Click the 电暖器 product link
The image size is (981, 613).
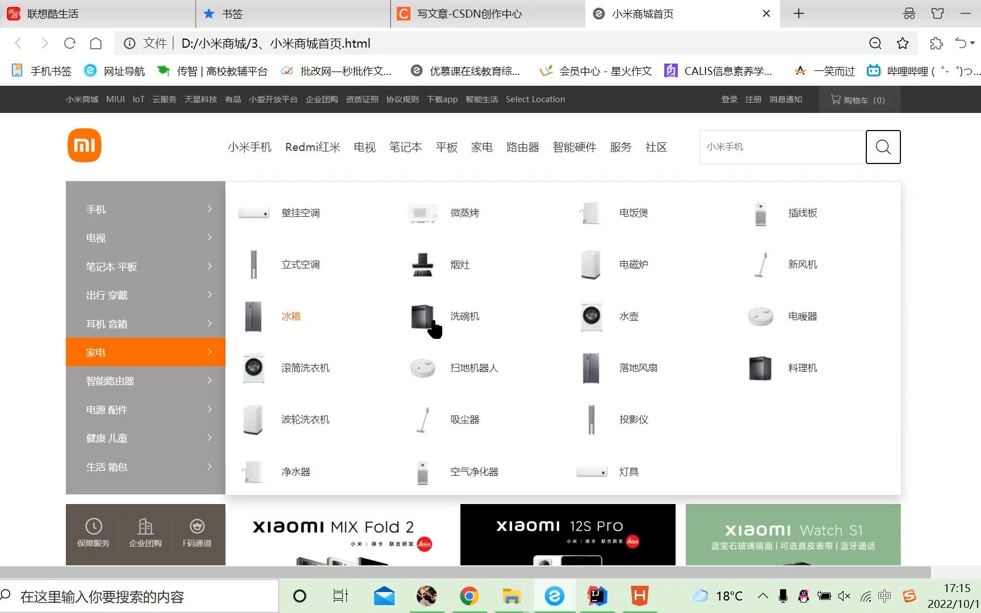(x=802, y=316)
